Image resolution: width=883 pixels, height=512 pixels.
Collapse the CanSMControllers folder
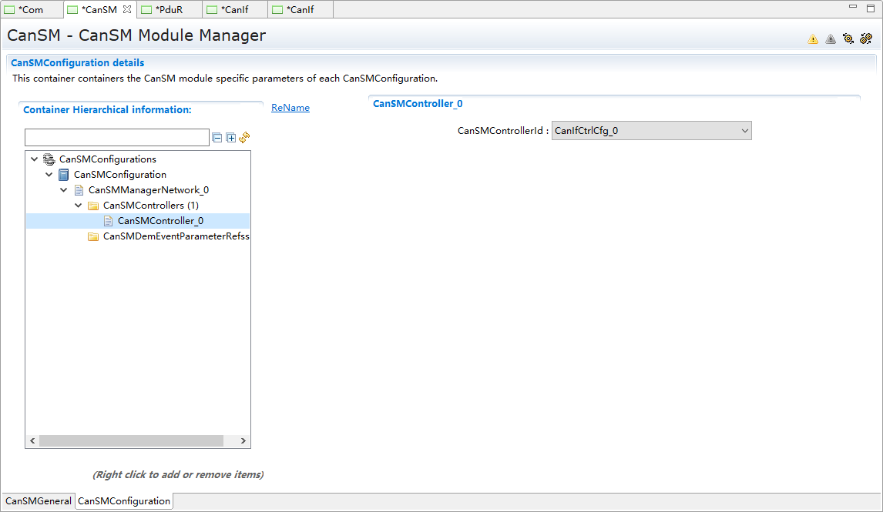click(78, 206)
